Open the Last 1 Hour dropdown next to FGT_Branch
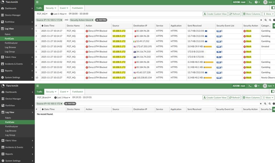Viewport: 275px width, 163px height. point(62,97)
